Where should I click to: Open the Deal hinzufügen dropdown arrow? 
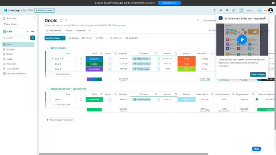[x=64, y=38]
